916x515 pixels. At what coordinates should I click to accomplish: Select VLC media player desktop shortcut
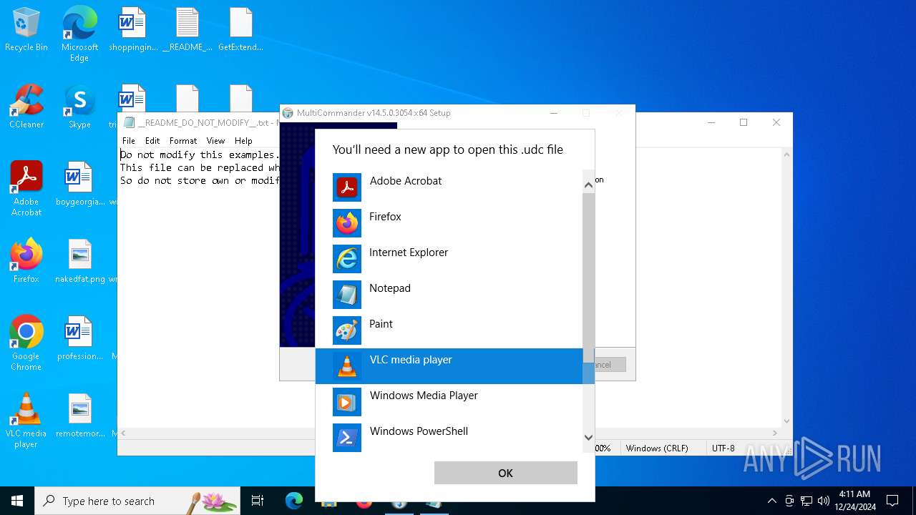26,421
